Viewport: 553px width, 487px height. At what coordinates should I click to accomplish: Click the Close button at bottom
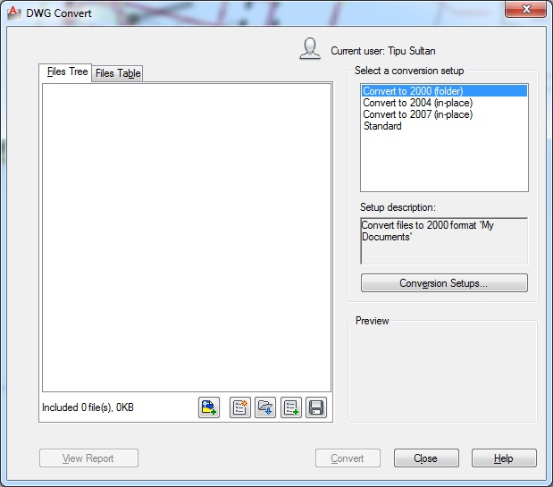coord(426,458)
